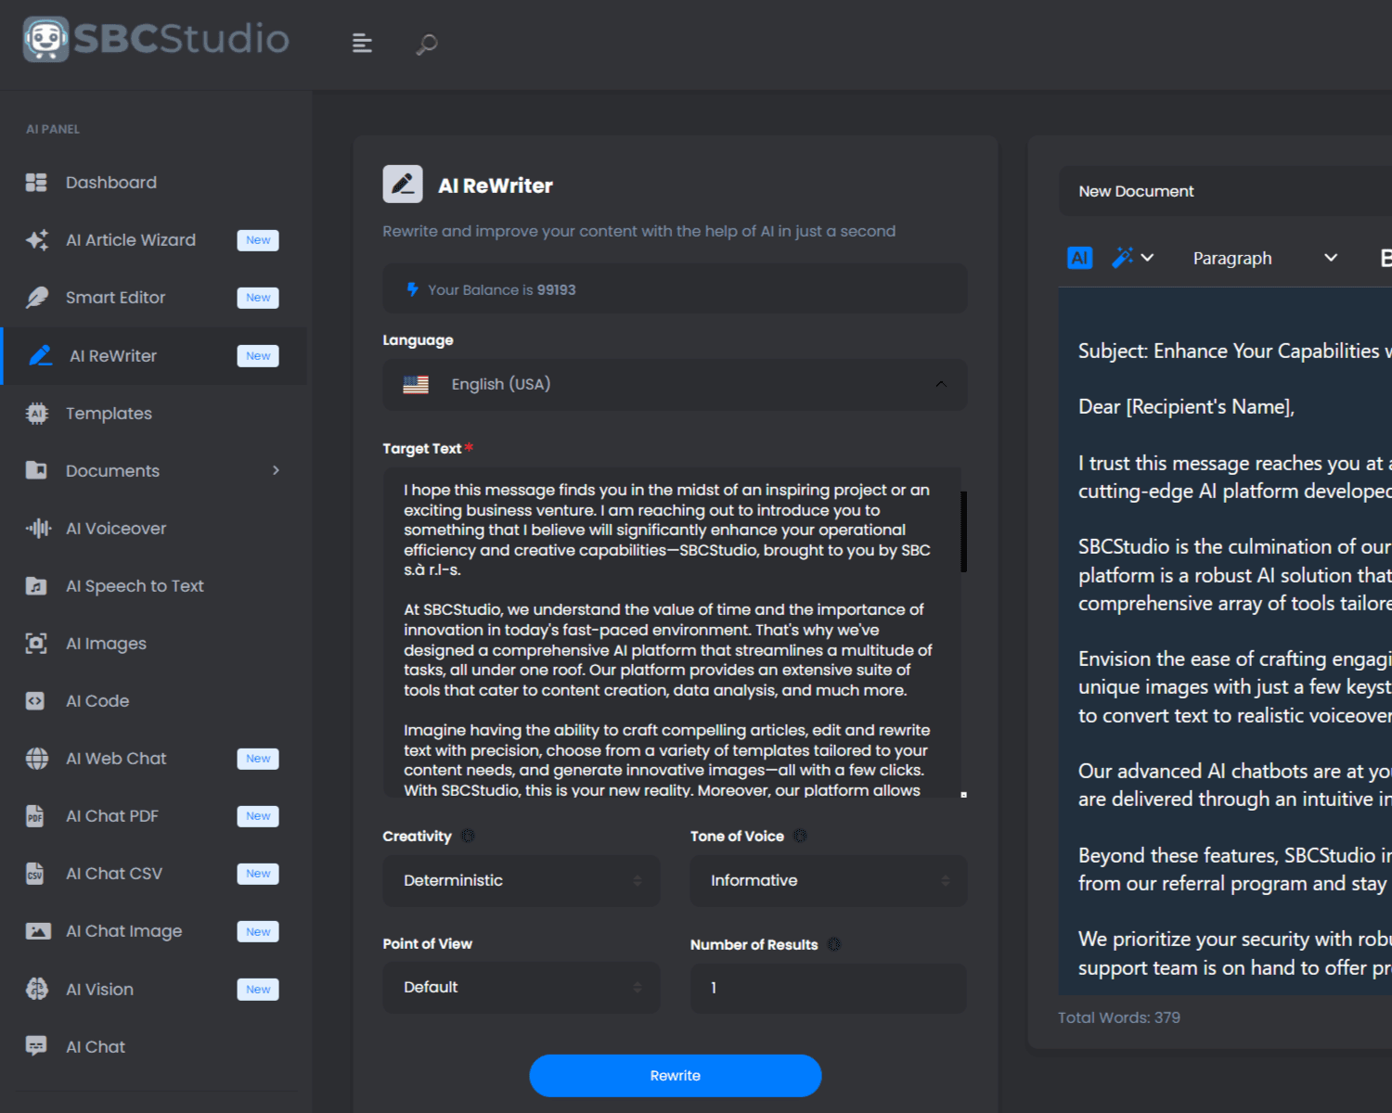The width and height of the screenshot is (1392, 1113).
Task: Click 'Your Balance is 99193' text
Action: (x=501, y=289)
